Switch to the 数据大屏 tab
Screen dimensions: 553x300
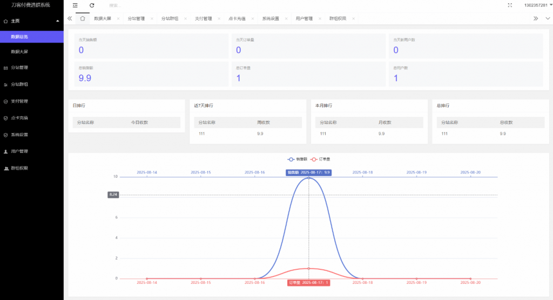point(103,19)
